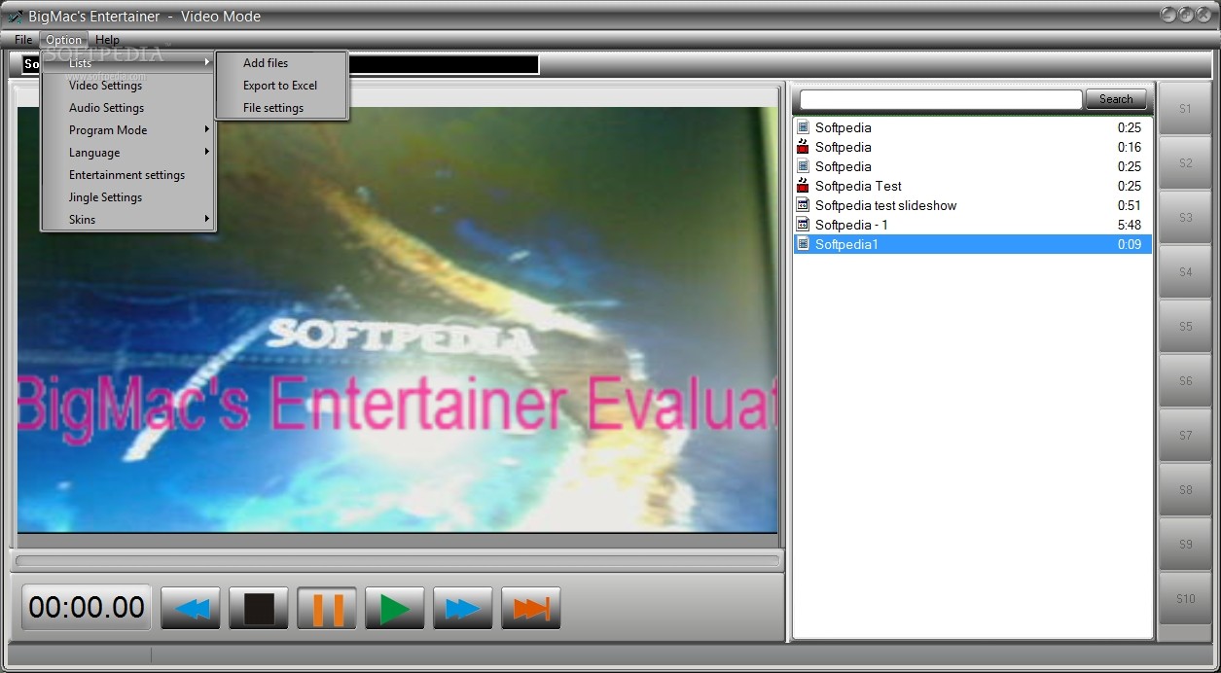The width and height of the screenshot is (1221, 673).
Task: Open the Help menu
Action: click(107, 40)
